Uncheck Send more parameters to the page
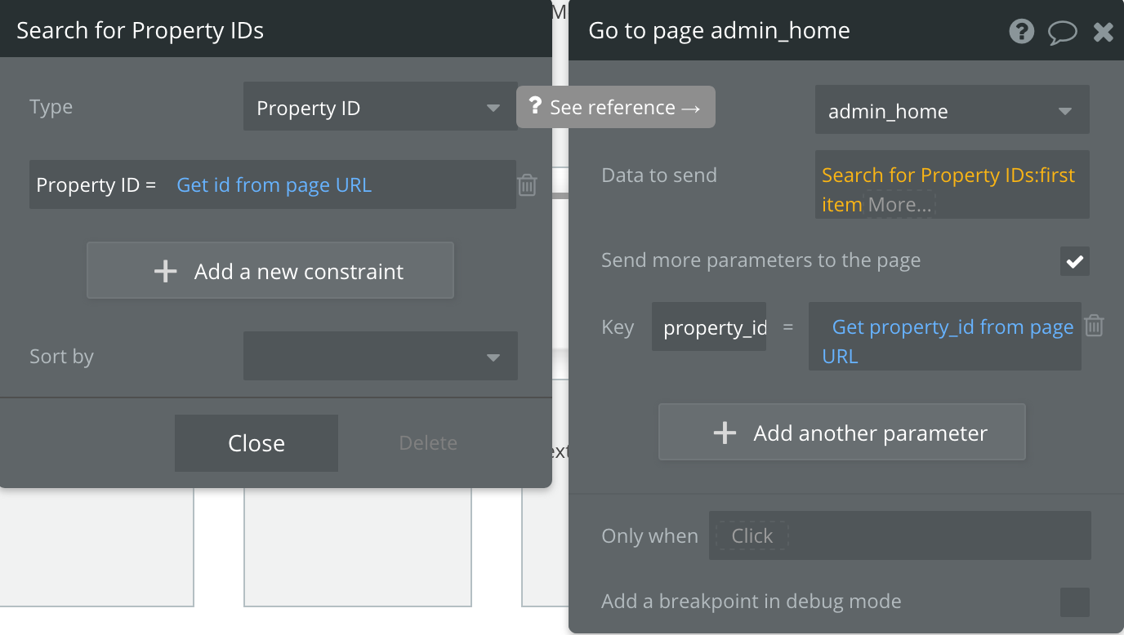 point(1074,261)
